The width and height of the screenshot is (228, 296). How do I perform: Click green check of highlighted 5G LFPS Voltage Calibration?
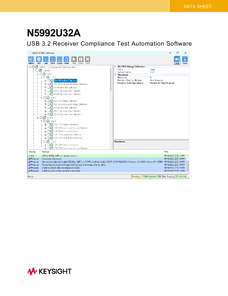52,81
